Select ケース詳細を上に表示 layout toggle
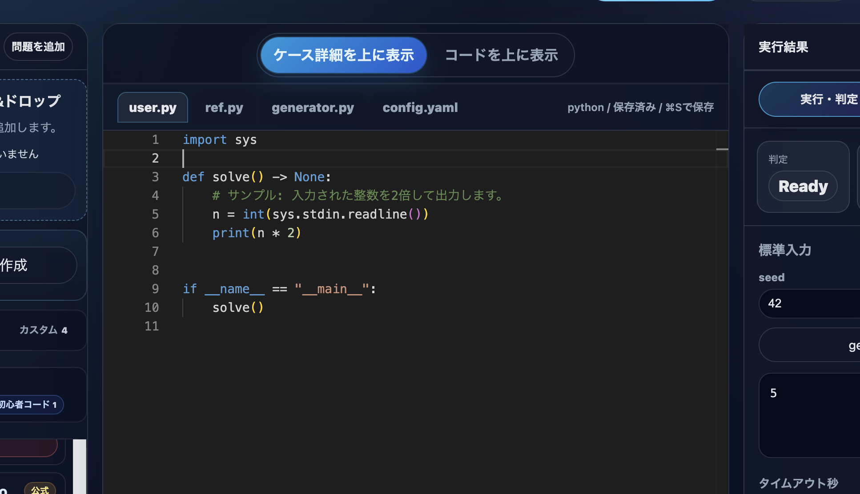 click(343, 55)
